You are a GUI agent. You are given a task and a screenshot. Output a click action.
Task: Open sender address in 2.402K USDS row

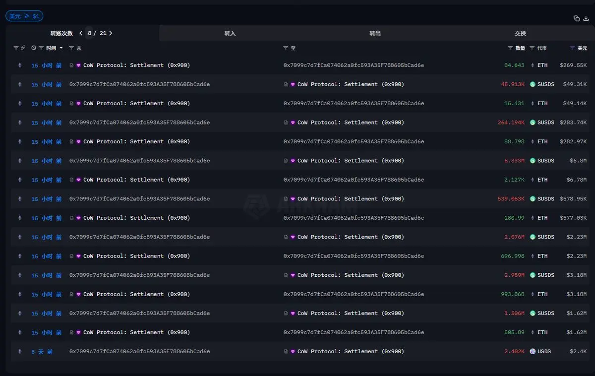[139, 352]
